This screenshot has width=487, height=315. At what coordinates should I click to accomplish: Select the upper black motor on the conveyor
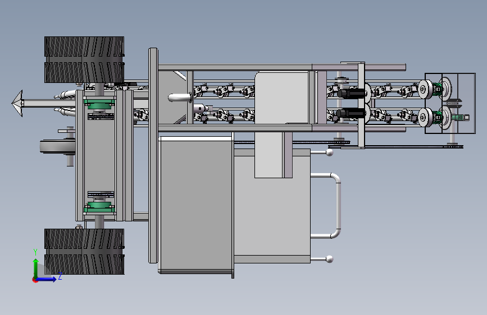[351, 93]
